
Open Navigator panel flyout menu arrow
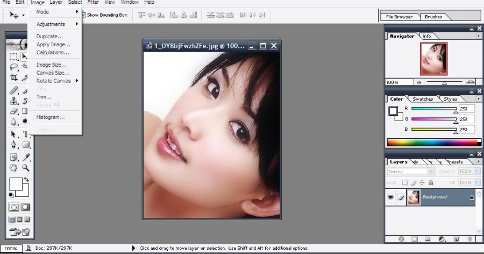(x=479, y=36)
